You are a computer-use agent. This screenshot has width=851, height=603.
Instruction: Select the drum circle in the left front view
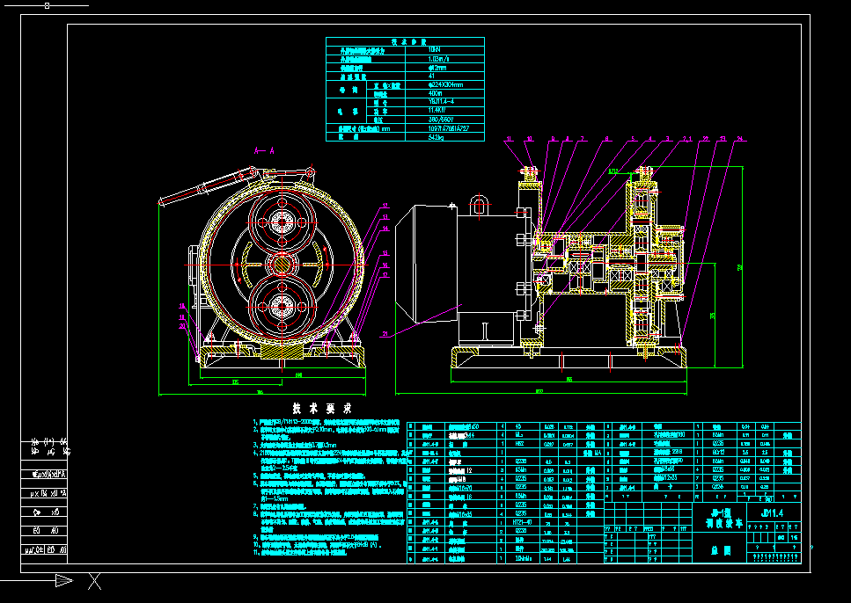pos(282,189)
